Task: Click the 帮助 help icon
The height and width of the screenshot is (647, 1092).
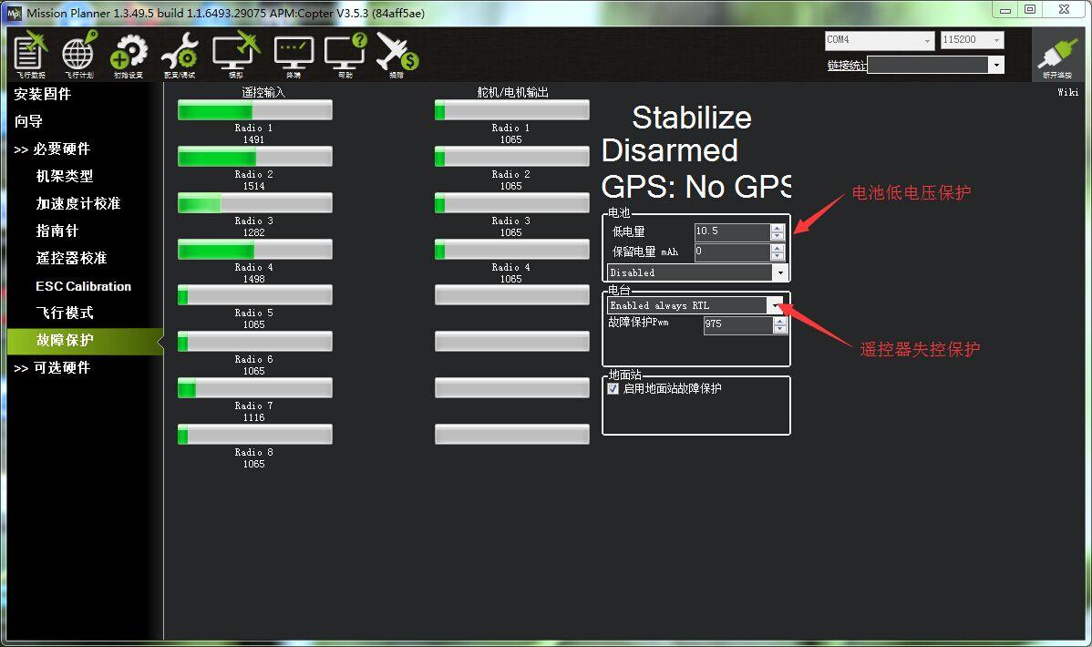Action: coord(345,55)
